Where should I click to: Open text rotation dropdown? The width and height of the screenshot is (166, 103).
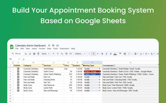(x=153, y=54)
